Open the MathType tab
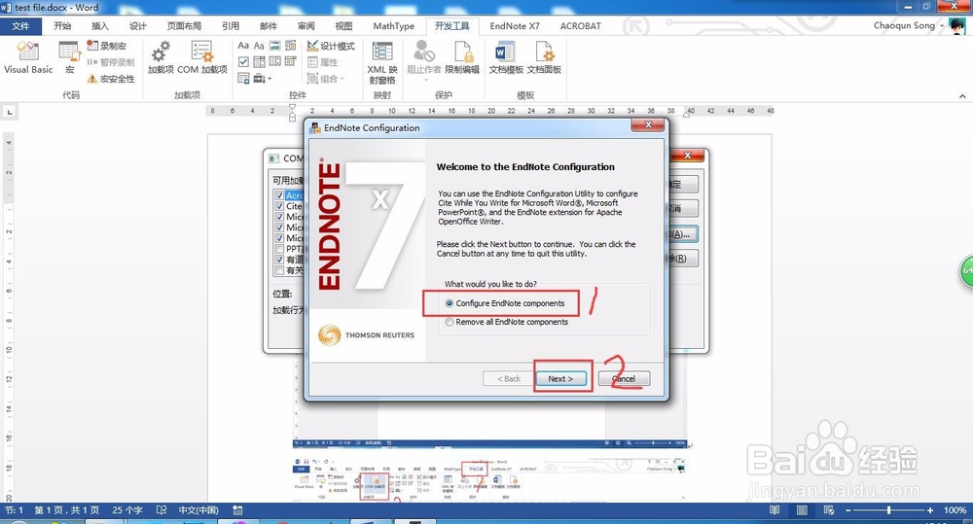The image size is (973, 524). (x=393, y=26)
